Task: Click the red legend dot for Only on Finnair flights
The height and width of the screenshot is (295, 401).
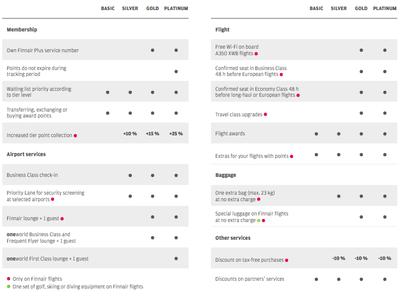Action: pos(8,278)
